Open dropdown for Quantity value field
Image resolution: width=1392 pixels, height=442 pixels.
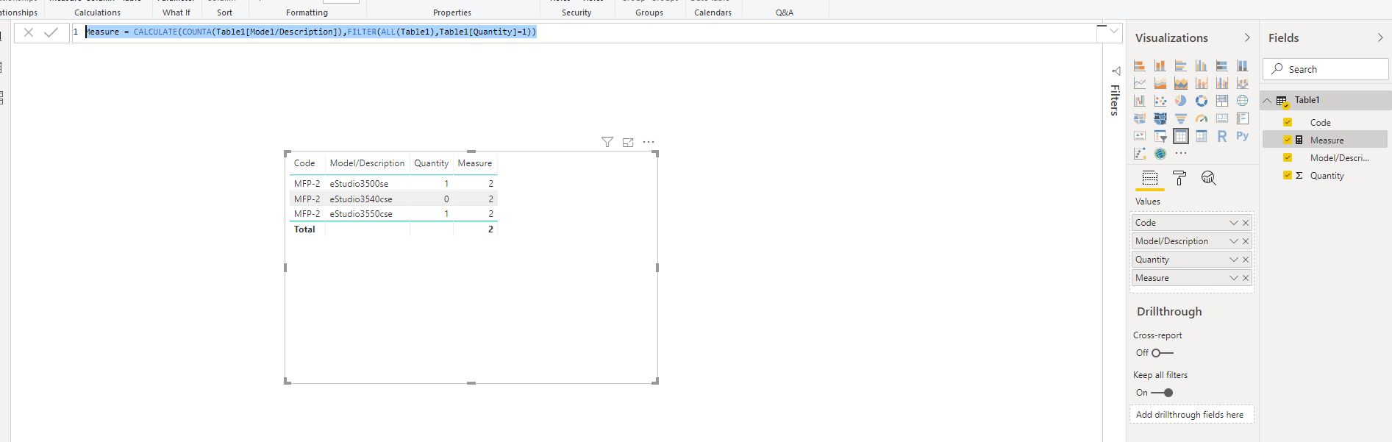(x=1233, y=260)
